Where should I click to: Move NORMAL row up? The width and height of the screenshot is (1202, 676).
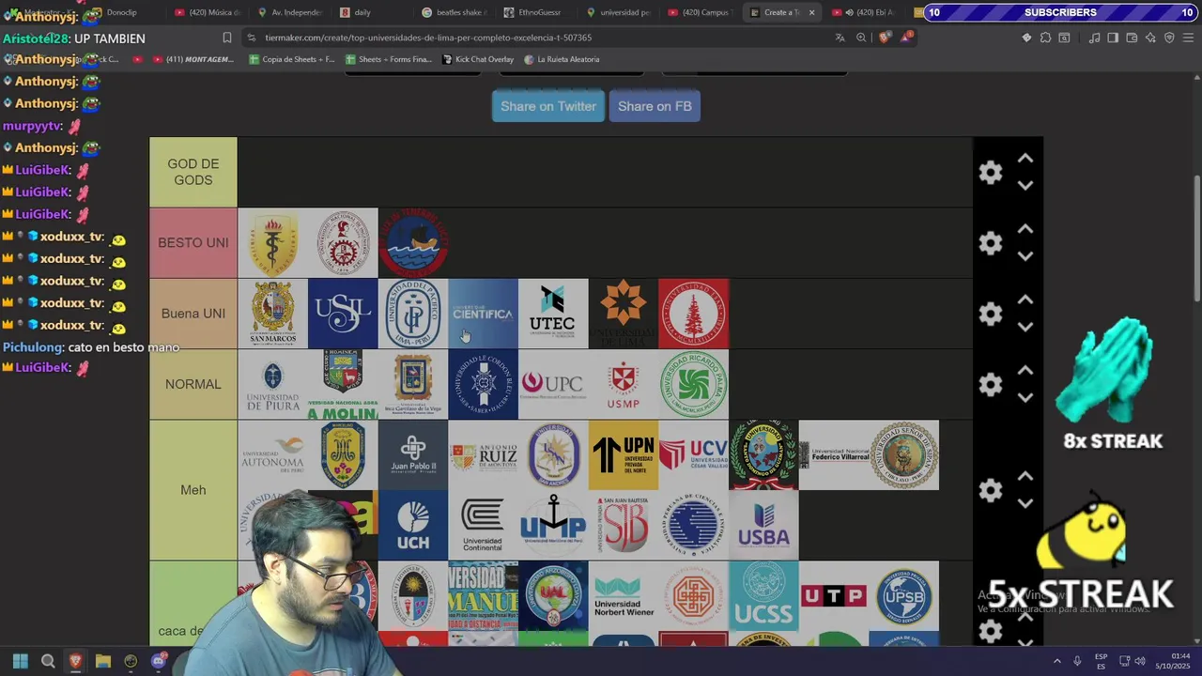(1025, 370)
